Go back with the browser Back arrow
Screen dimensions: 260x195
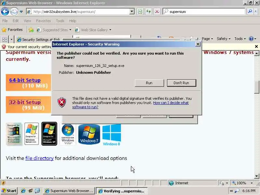click(x=5, y=12)
